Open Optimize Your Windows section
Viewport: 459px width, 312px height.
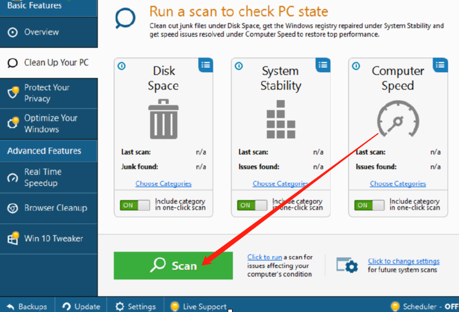pos(49,124)
